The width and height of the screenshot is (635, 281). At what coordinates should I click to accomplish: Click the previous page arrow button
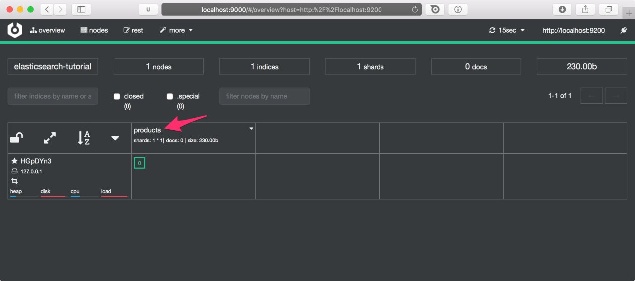pos(592,96)
